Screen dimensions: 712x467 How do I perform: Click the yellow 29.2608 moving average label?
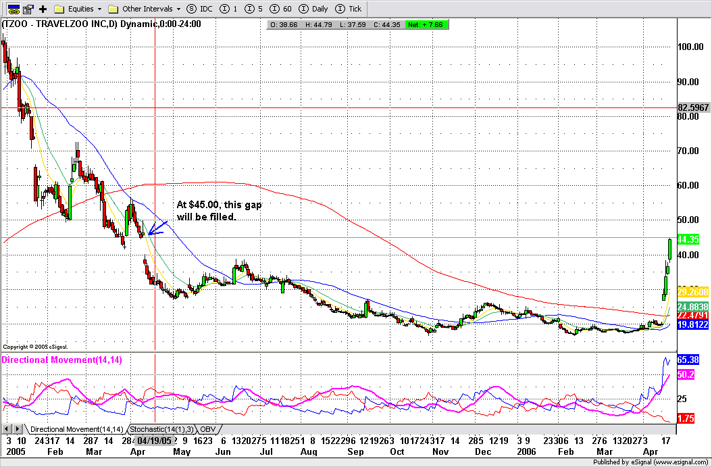[693, 292]
